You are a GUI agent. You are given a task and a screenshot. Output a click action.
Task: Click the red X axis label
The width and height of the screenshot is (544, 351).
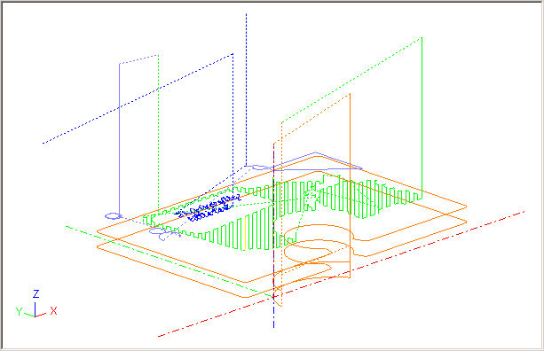tap(53, 310)
